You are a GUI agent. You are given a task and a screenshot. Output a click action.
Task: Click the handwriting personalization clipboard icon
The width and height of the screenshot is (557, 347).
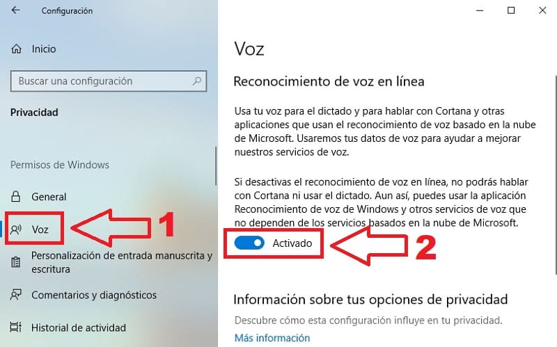[x=15, y=262]
